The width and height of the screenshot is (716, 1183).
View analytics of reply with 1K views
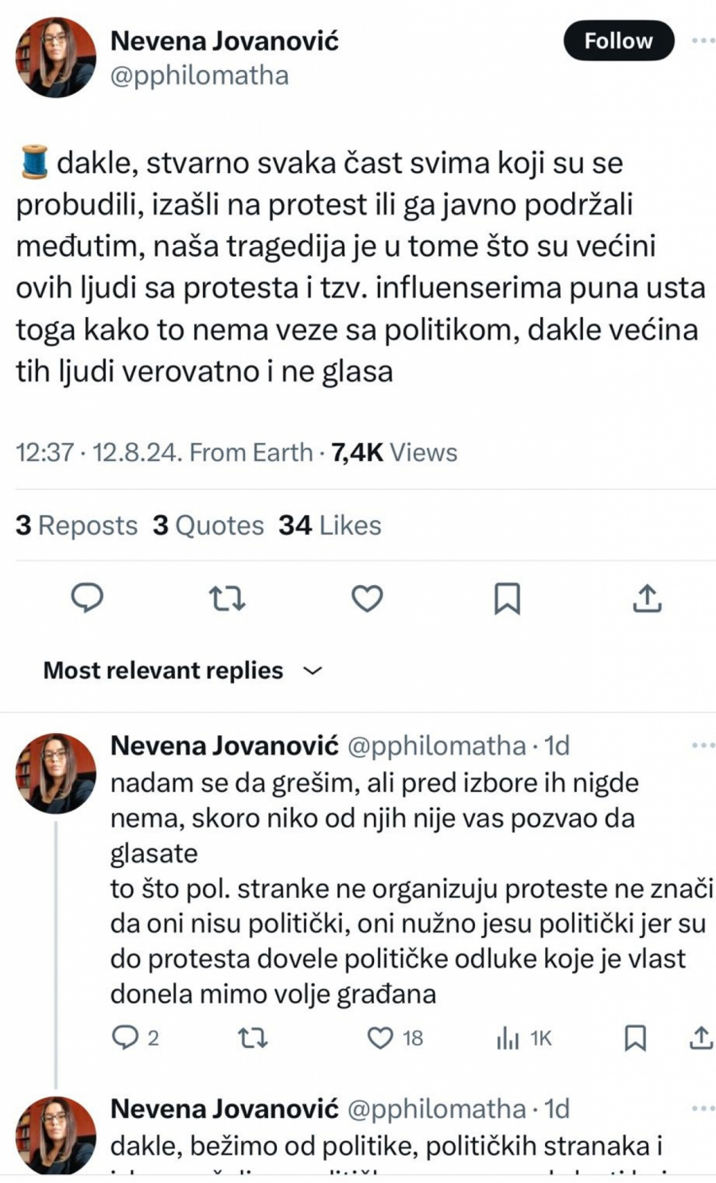(508, 1038)
